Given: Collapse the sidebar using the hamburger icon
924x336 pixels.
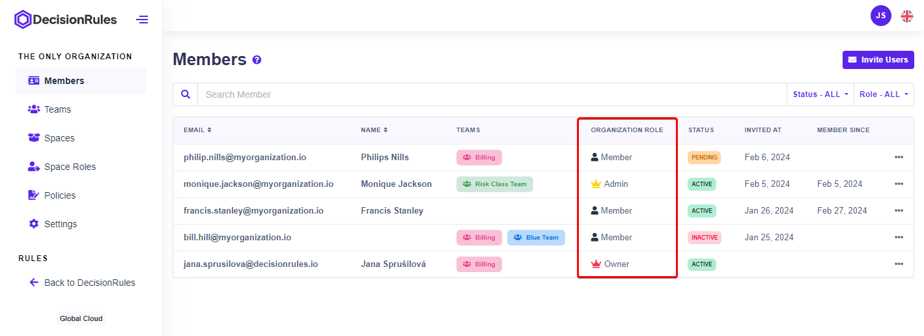Looking at the screenshot, I should (x=142, y=20).
